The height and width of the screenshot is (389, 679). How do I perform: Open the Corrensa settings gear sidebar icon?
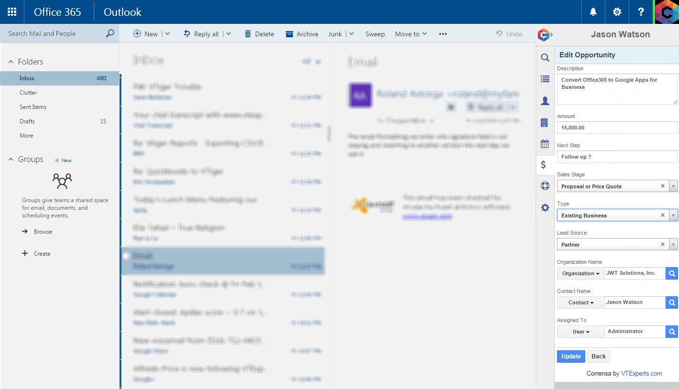(x=545, y=208)
